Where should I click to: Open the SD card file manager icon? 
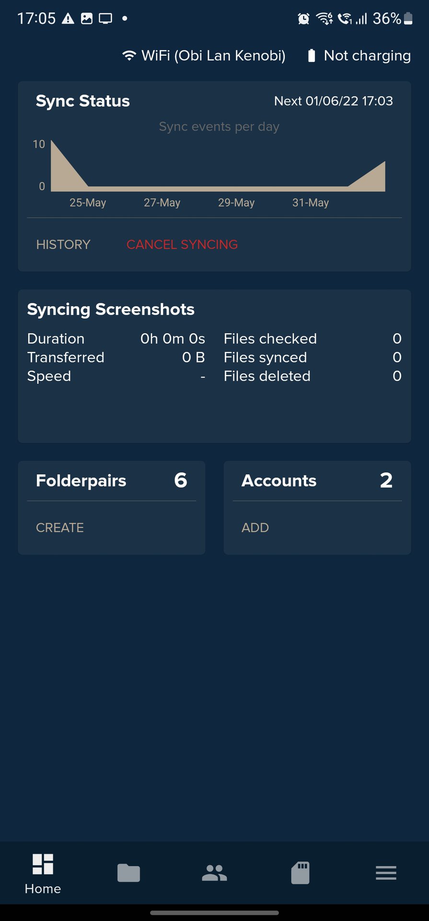coord(300,873)
